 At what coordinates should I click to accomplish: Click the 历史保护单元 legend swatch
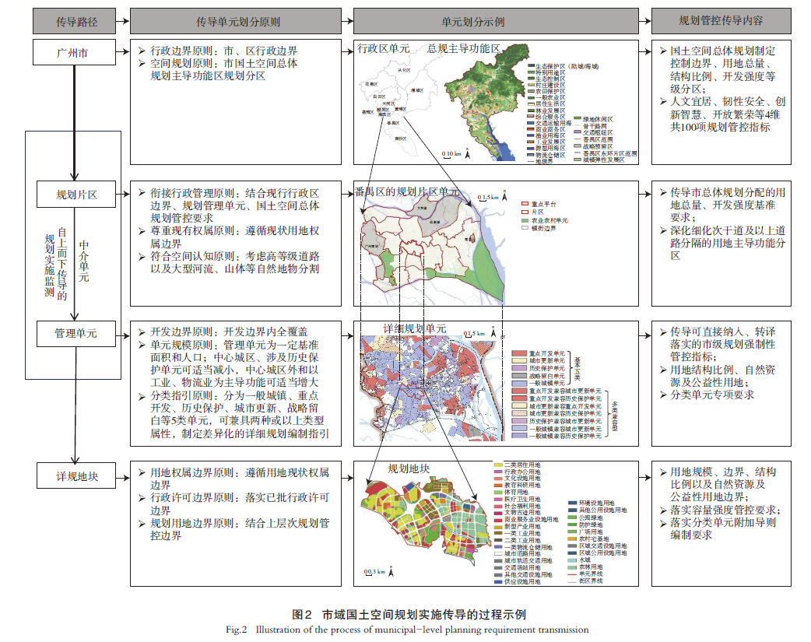(519, 368)
